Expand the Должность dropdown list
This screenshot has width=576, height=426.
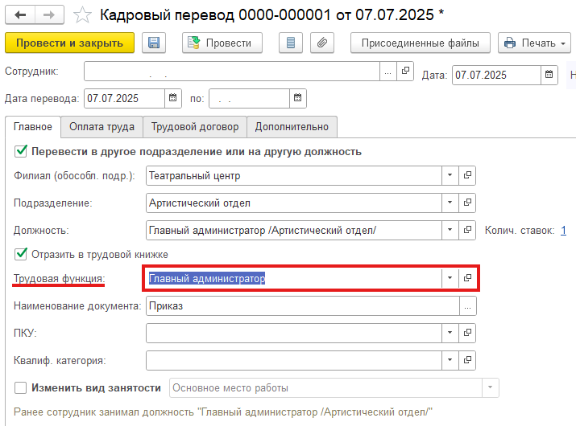pos(450,230)
